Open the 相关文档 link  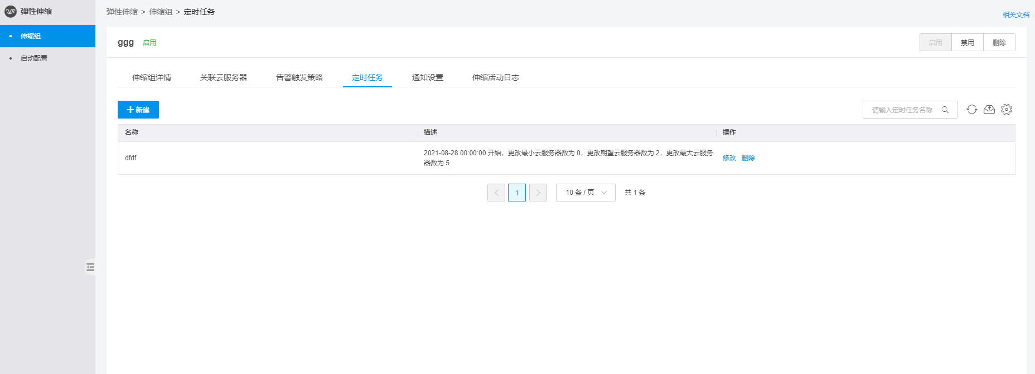(1015, 15)
